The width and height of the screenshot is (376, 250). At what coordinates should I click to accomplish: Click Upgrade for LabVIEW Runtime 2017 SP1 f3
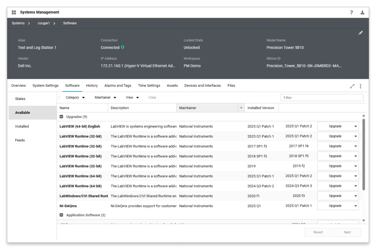[x=335, y=146]
